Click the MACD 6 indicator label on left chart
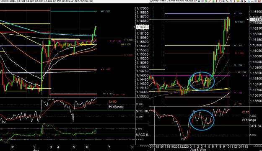The height and width of the screenshot is (151, 262). [x=142, y=135]
